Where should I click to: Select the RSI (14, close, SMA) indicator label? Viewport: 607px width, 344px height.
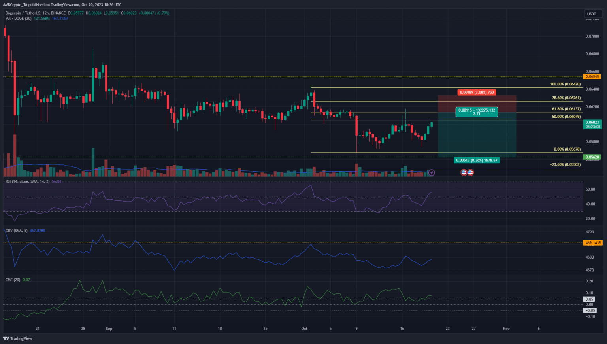point(28,181)
